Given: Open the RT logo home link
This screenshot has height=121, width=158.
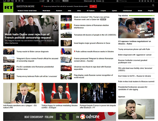Looking at the screenshot, I should [x=8, y=7].
